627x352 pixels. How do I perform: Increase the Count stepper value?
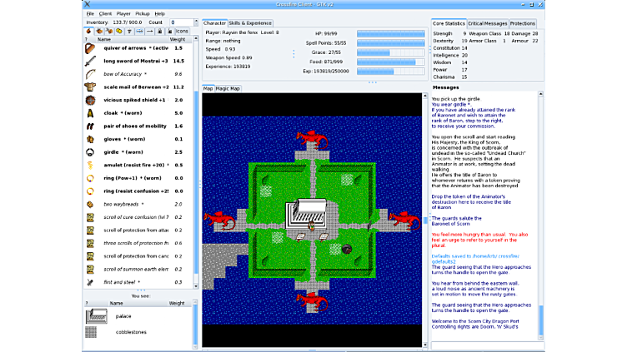tap(195, 21)
